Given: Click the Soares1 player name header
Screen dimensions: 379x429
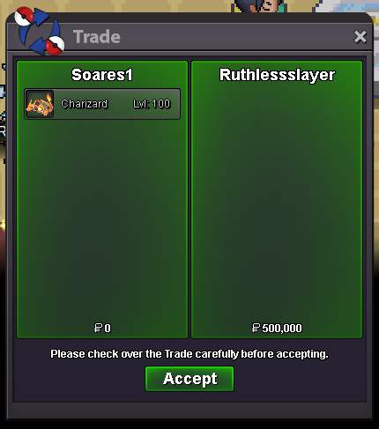Looking at the screenshot, I should [102, 75].
